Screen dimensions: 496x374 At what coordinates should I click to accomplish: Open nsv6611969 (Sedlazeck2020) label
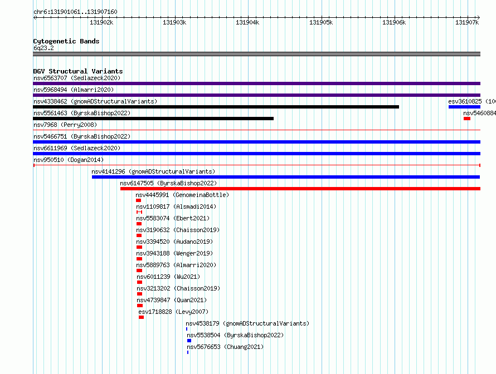click(x=77, y=148)
